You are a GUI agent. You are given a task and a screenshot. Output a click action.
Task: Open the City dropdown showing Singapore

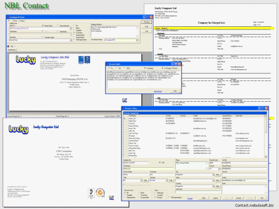213,175
